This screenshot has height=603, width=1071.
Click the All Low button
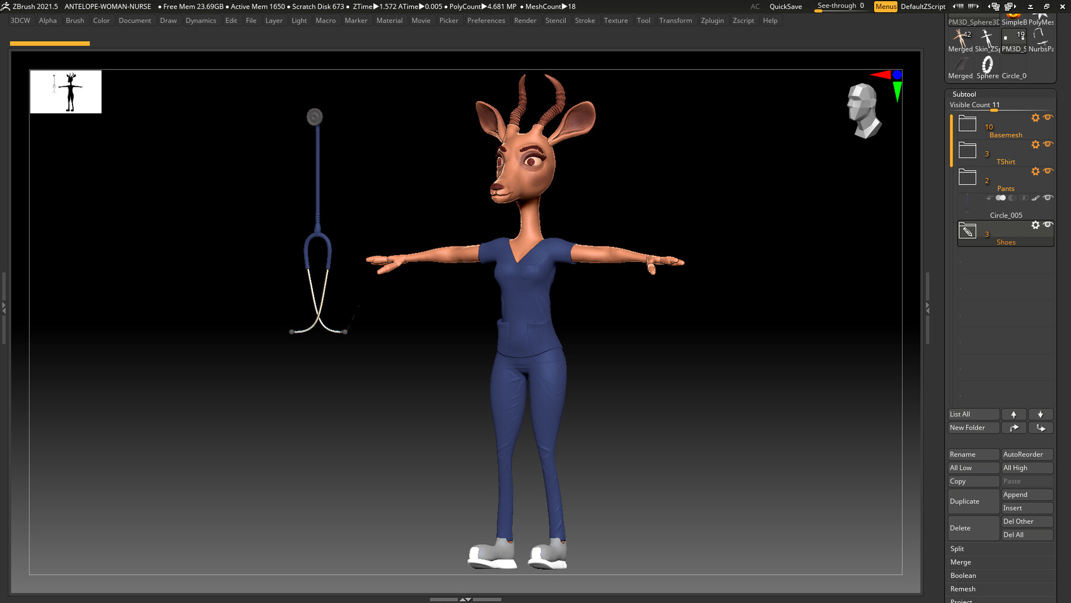(973, 468)
